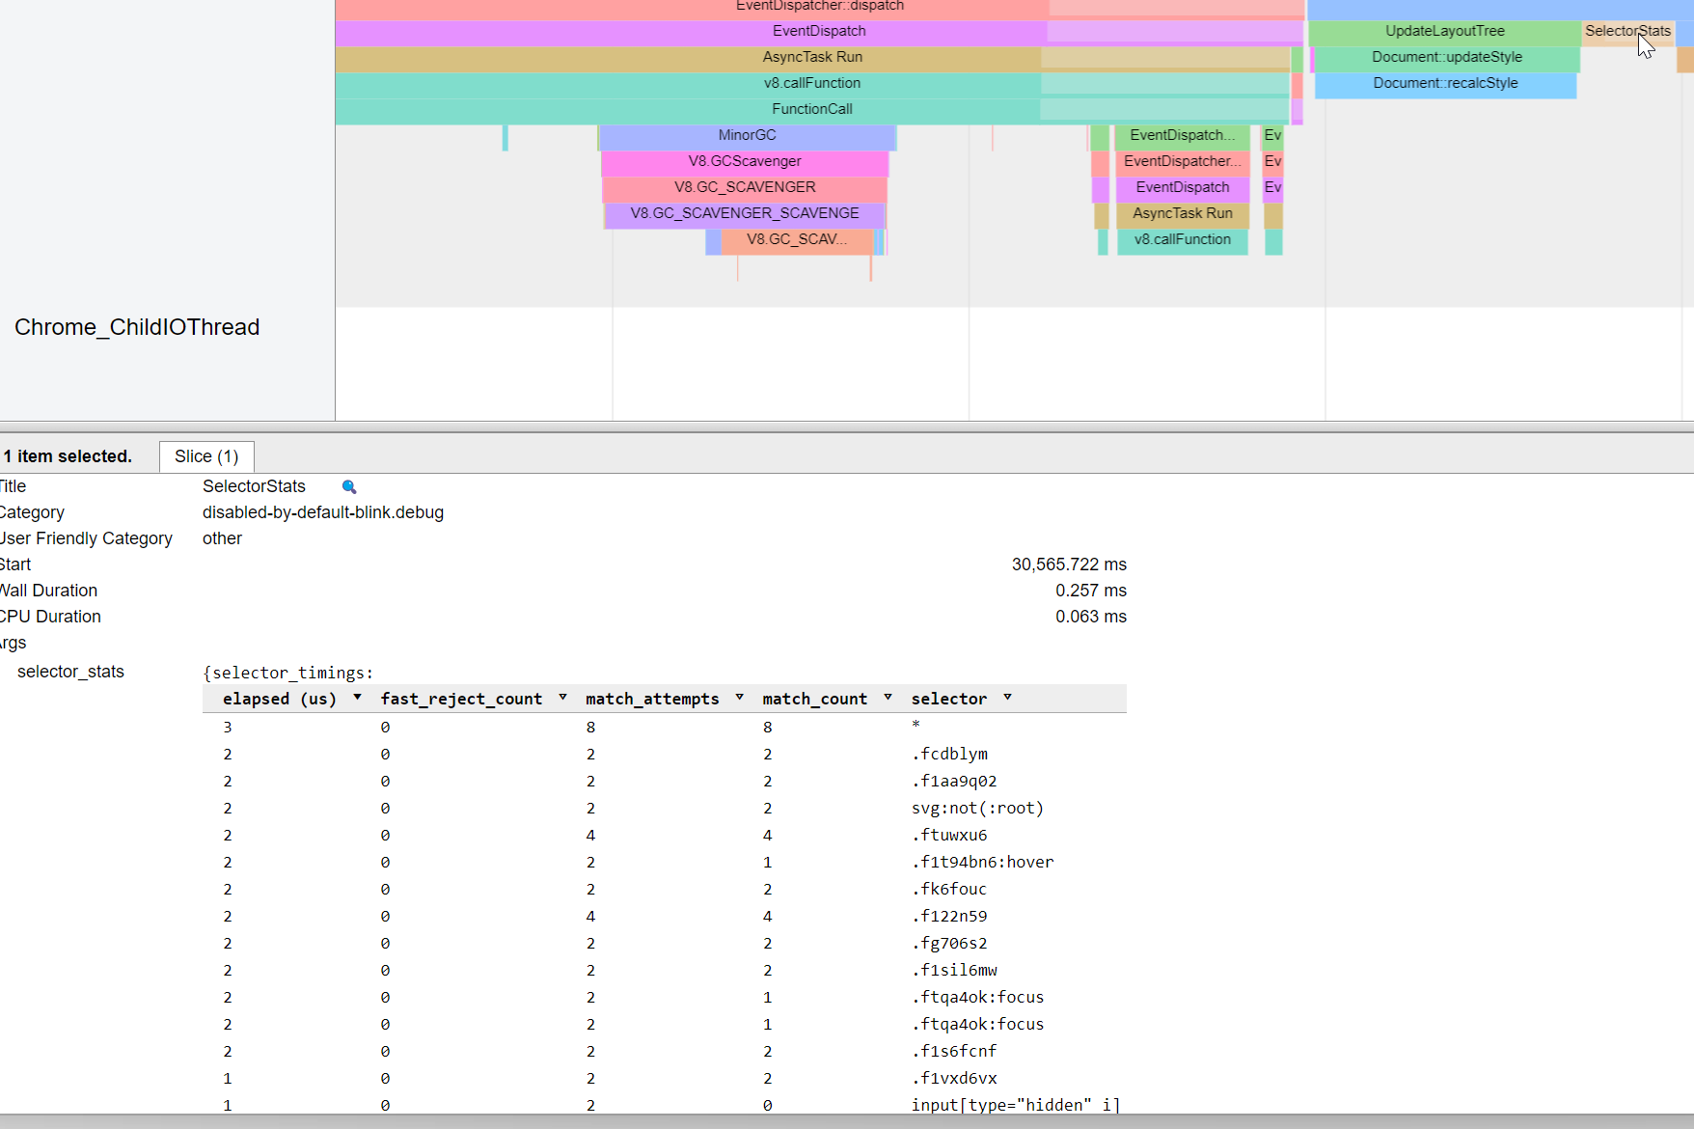Open the selector column sort dropdown
Image resolution: width=1694 pixels, height=1129 pixels.
tap(1007, 697)
